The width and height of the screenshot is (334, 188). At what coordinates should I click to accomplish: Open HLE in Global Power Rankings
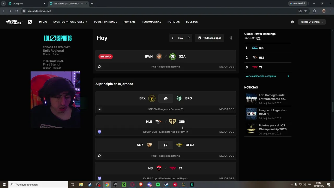tap(268, 58)
